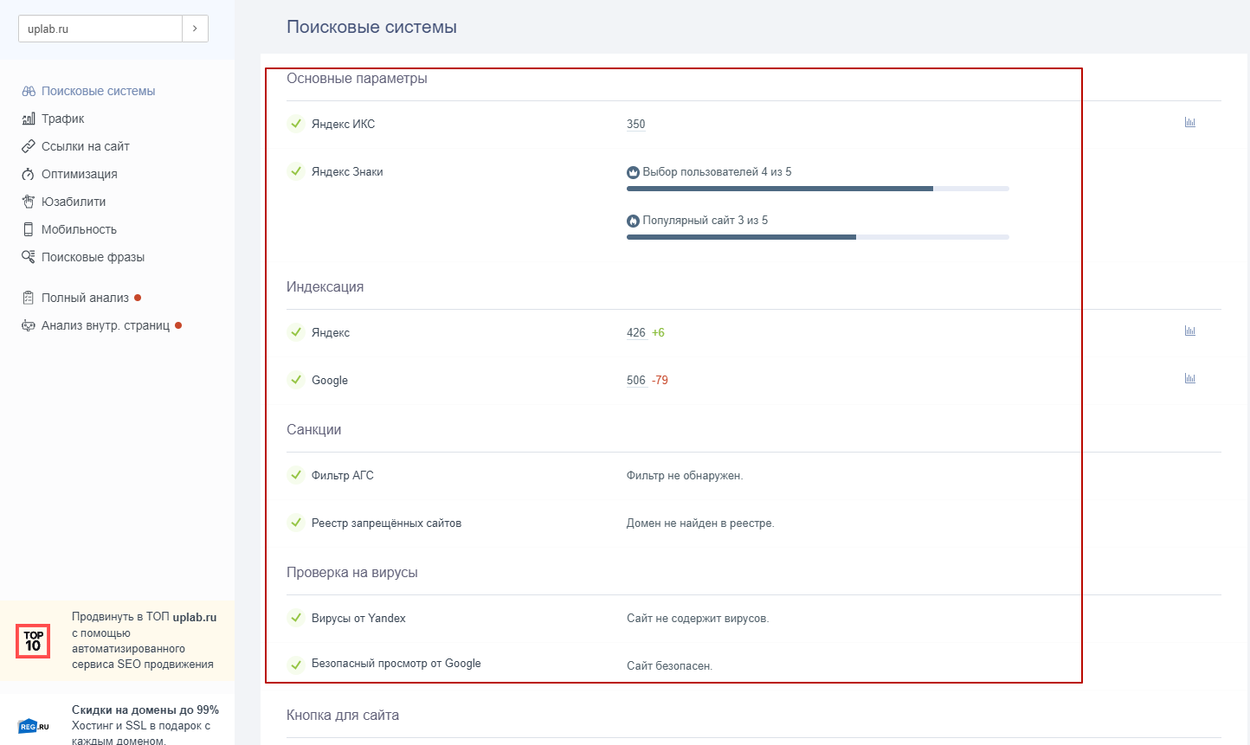Click the green checkmark beside Фильтр АГС
The image size is (1250, 745).
294,474
